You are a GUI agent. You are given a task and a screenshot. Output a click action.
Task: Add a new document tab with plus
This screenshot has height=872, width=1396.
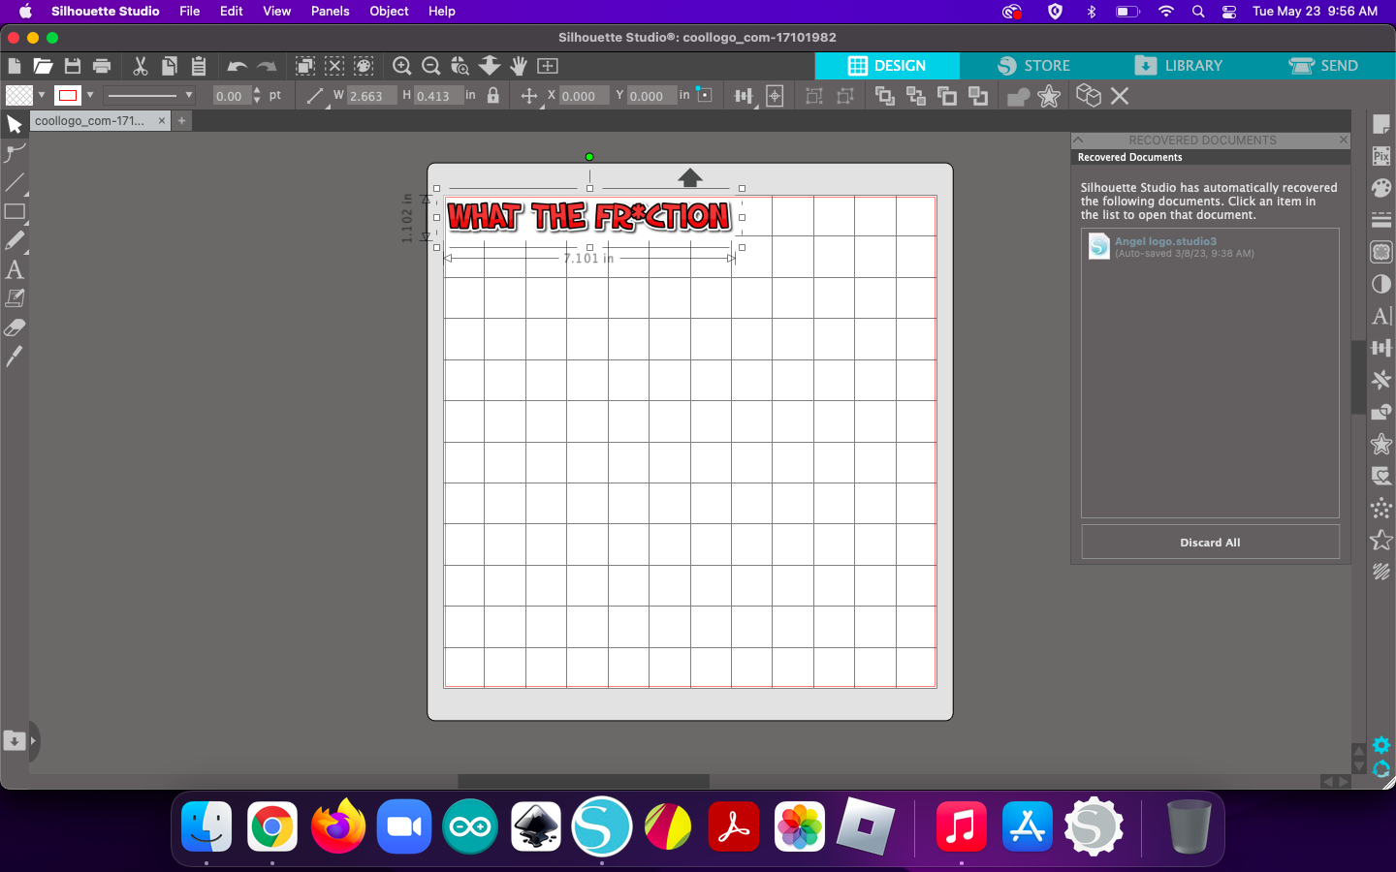(181, 120)
